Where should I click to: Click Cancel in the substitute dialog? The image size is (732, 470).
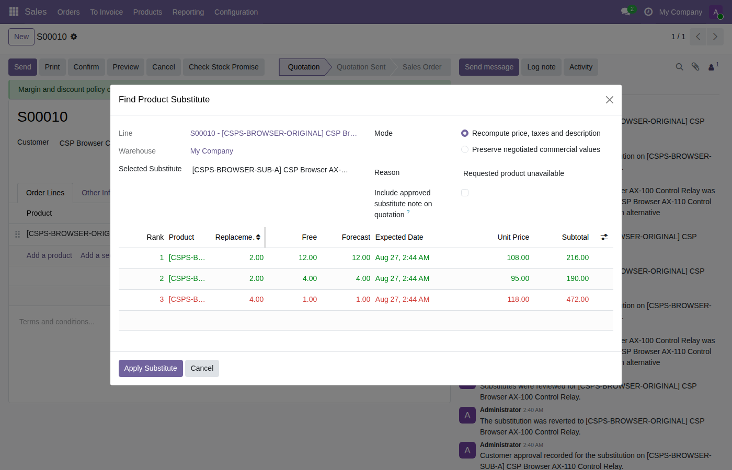pos(202,368)
